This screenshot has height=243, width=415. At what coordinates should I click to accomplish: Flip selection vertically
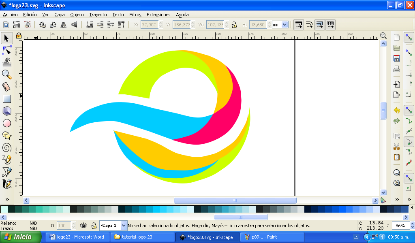coord(75,25)
